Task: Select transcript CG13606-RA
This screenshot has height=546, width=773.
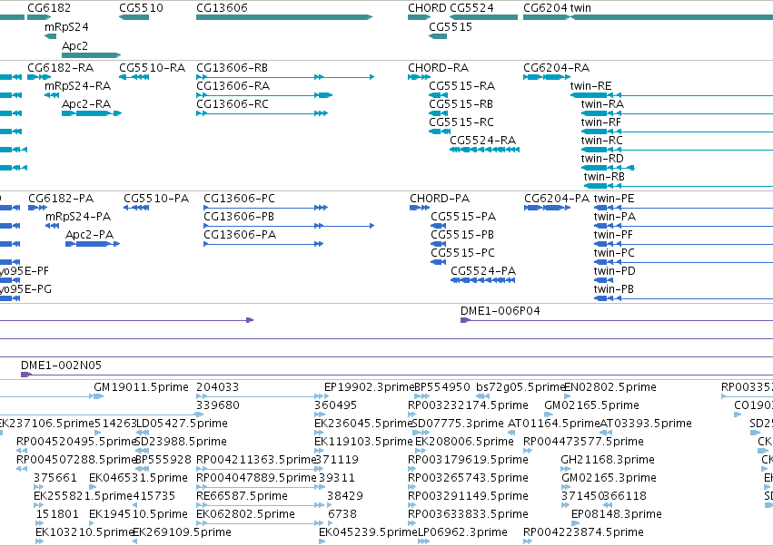Action: pyautogui.click(x=233, y=86)
